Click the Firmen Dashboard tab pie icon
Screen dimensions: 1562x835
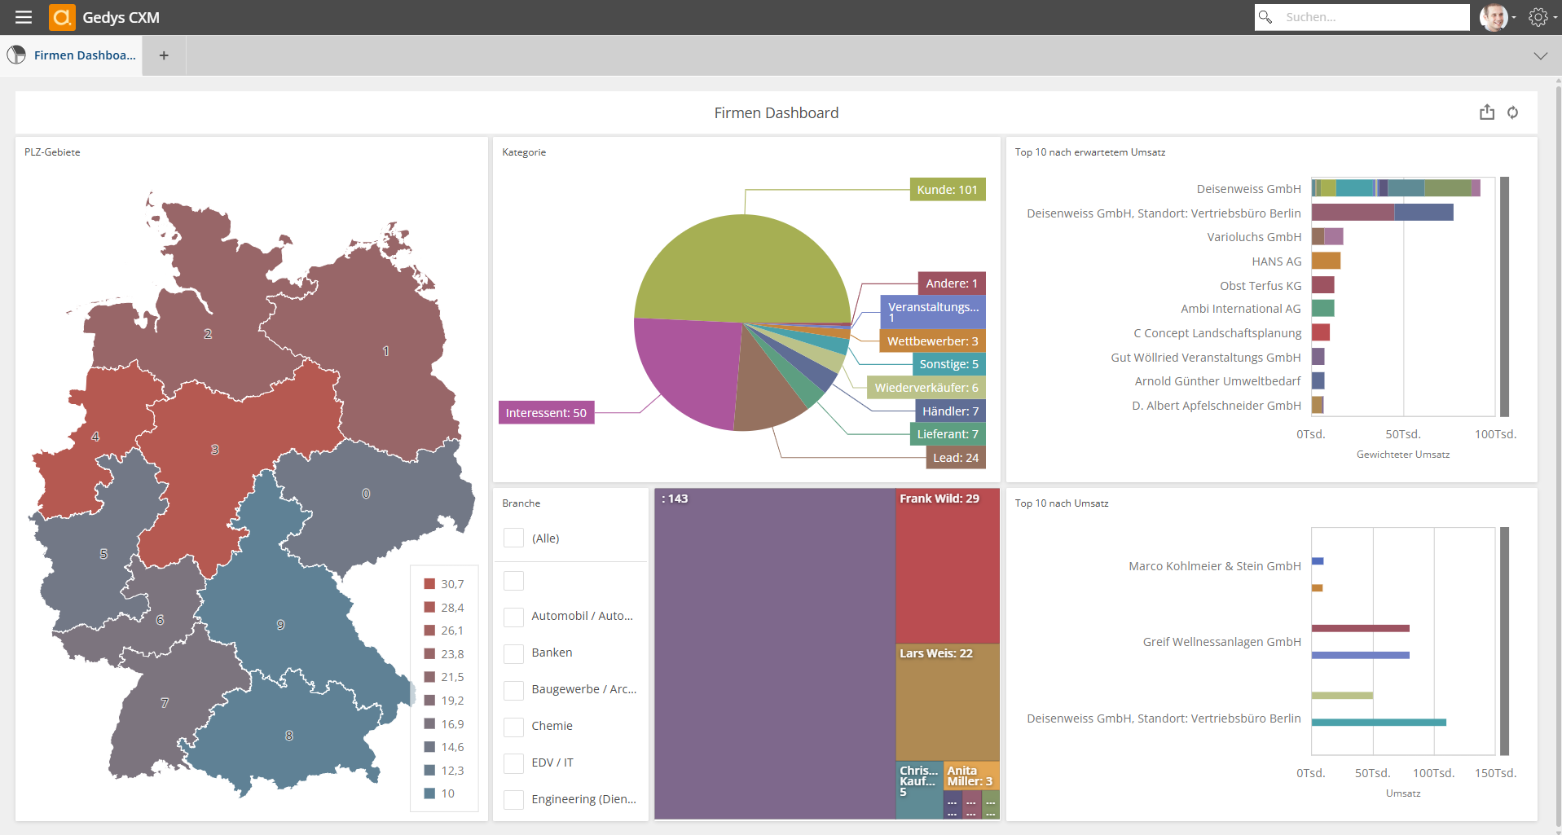16,55
